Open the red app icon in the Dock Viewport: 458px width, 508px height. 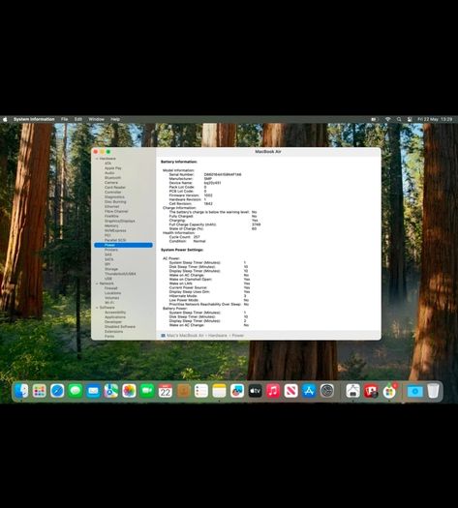click(x=371, y=391)
